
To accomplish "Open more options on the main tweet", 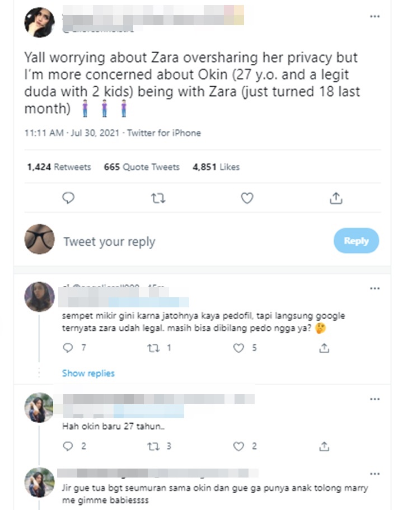I will click(x=374, y=16).
